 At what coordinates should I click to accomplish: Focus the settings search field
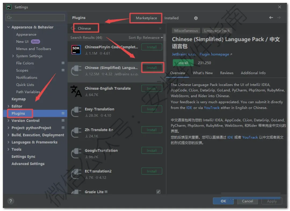(x=35, y=17)
